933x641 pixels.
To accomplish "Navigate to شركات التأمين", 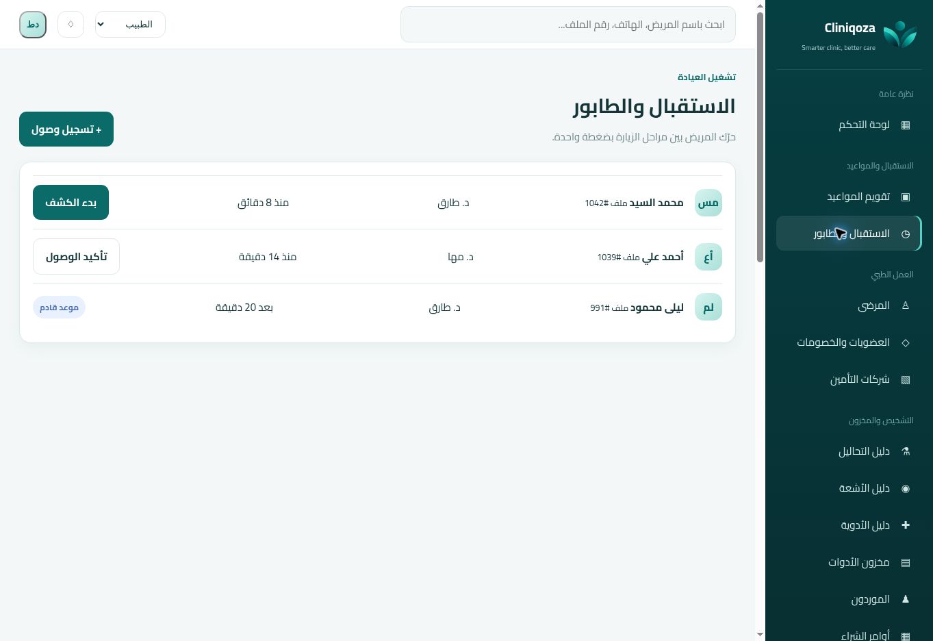I will pos(849,379).
